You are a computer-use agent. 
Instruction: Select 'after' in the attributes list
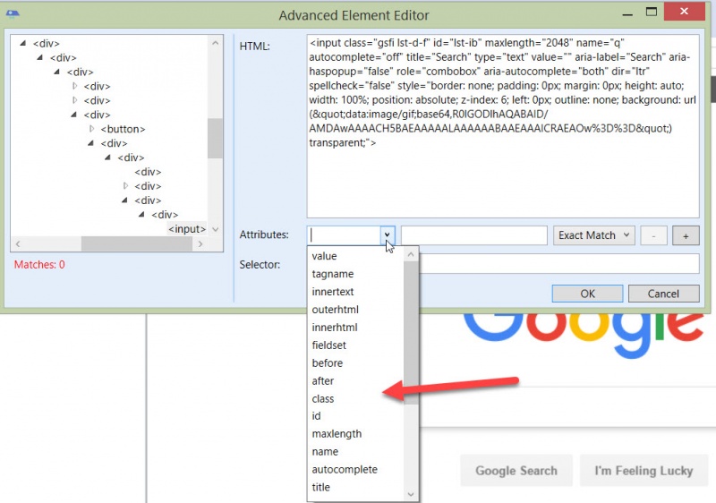tap(323, 380)
